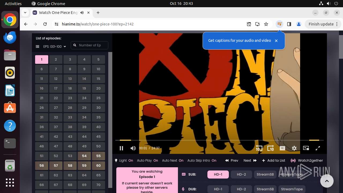Enable picture-in-picture mode
This screenshot has width=343, height=193.
pos(306,148)
